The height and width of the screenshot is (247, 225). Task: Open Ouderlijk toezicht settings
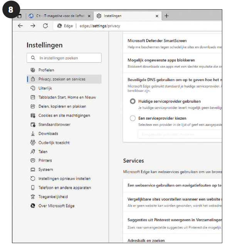tap(64, 143)
